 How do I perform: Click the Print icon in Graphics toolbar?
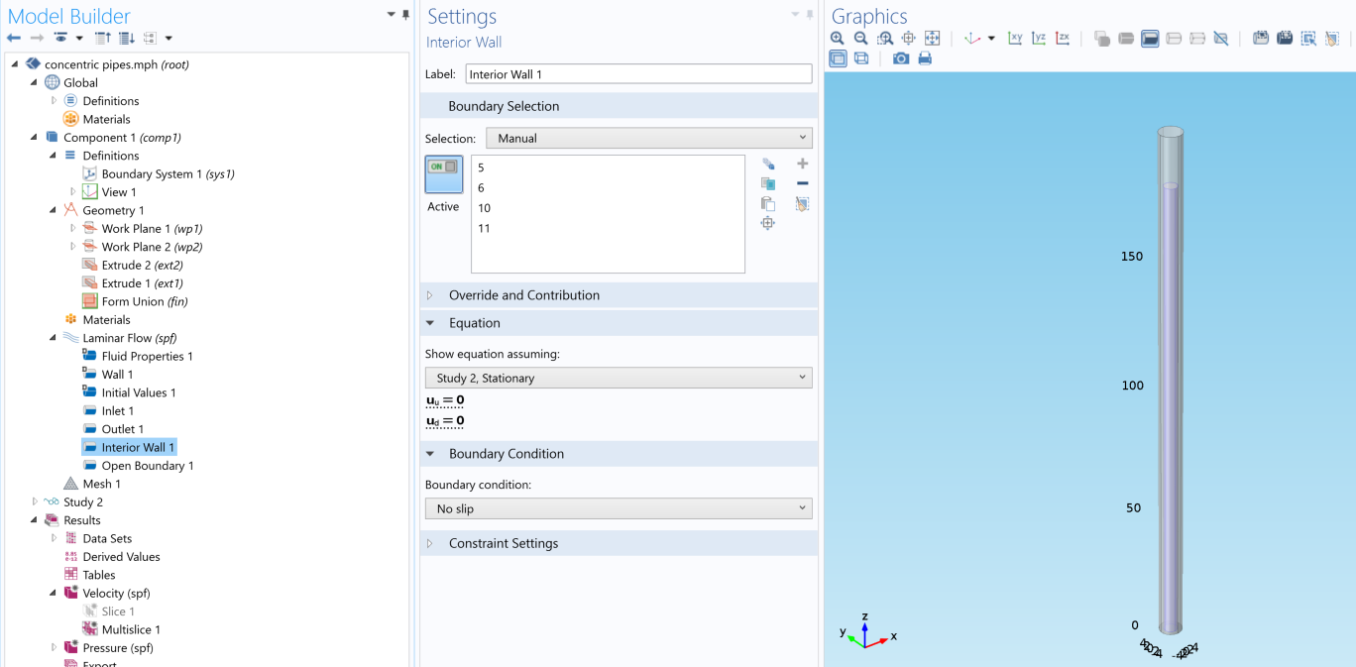pyautogui.click(x=925, y=58)
